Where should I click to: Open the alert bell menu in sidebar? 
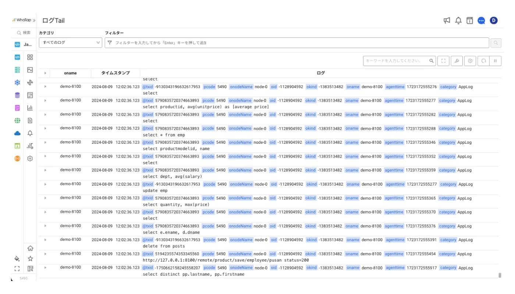click(30, 133)
